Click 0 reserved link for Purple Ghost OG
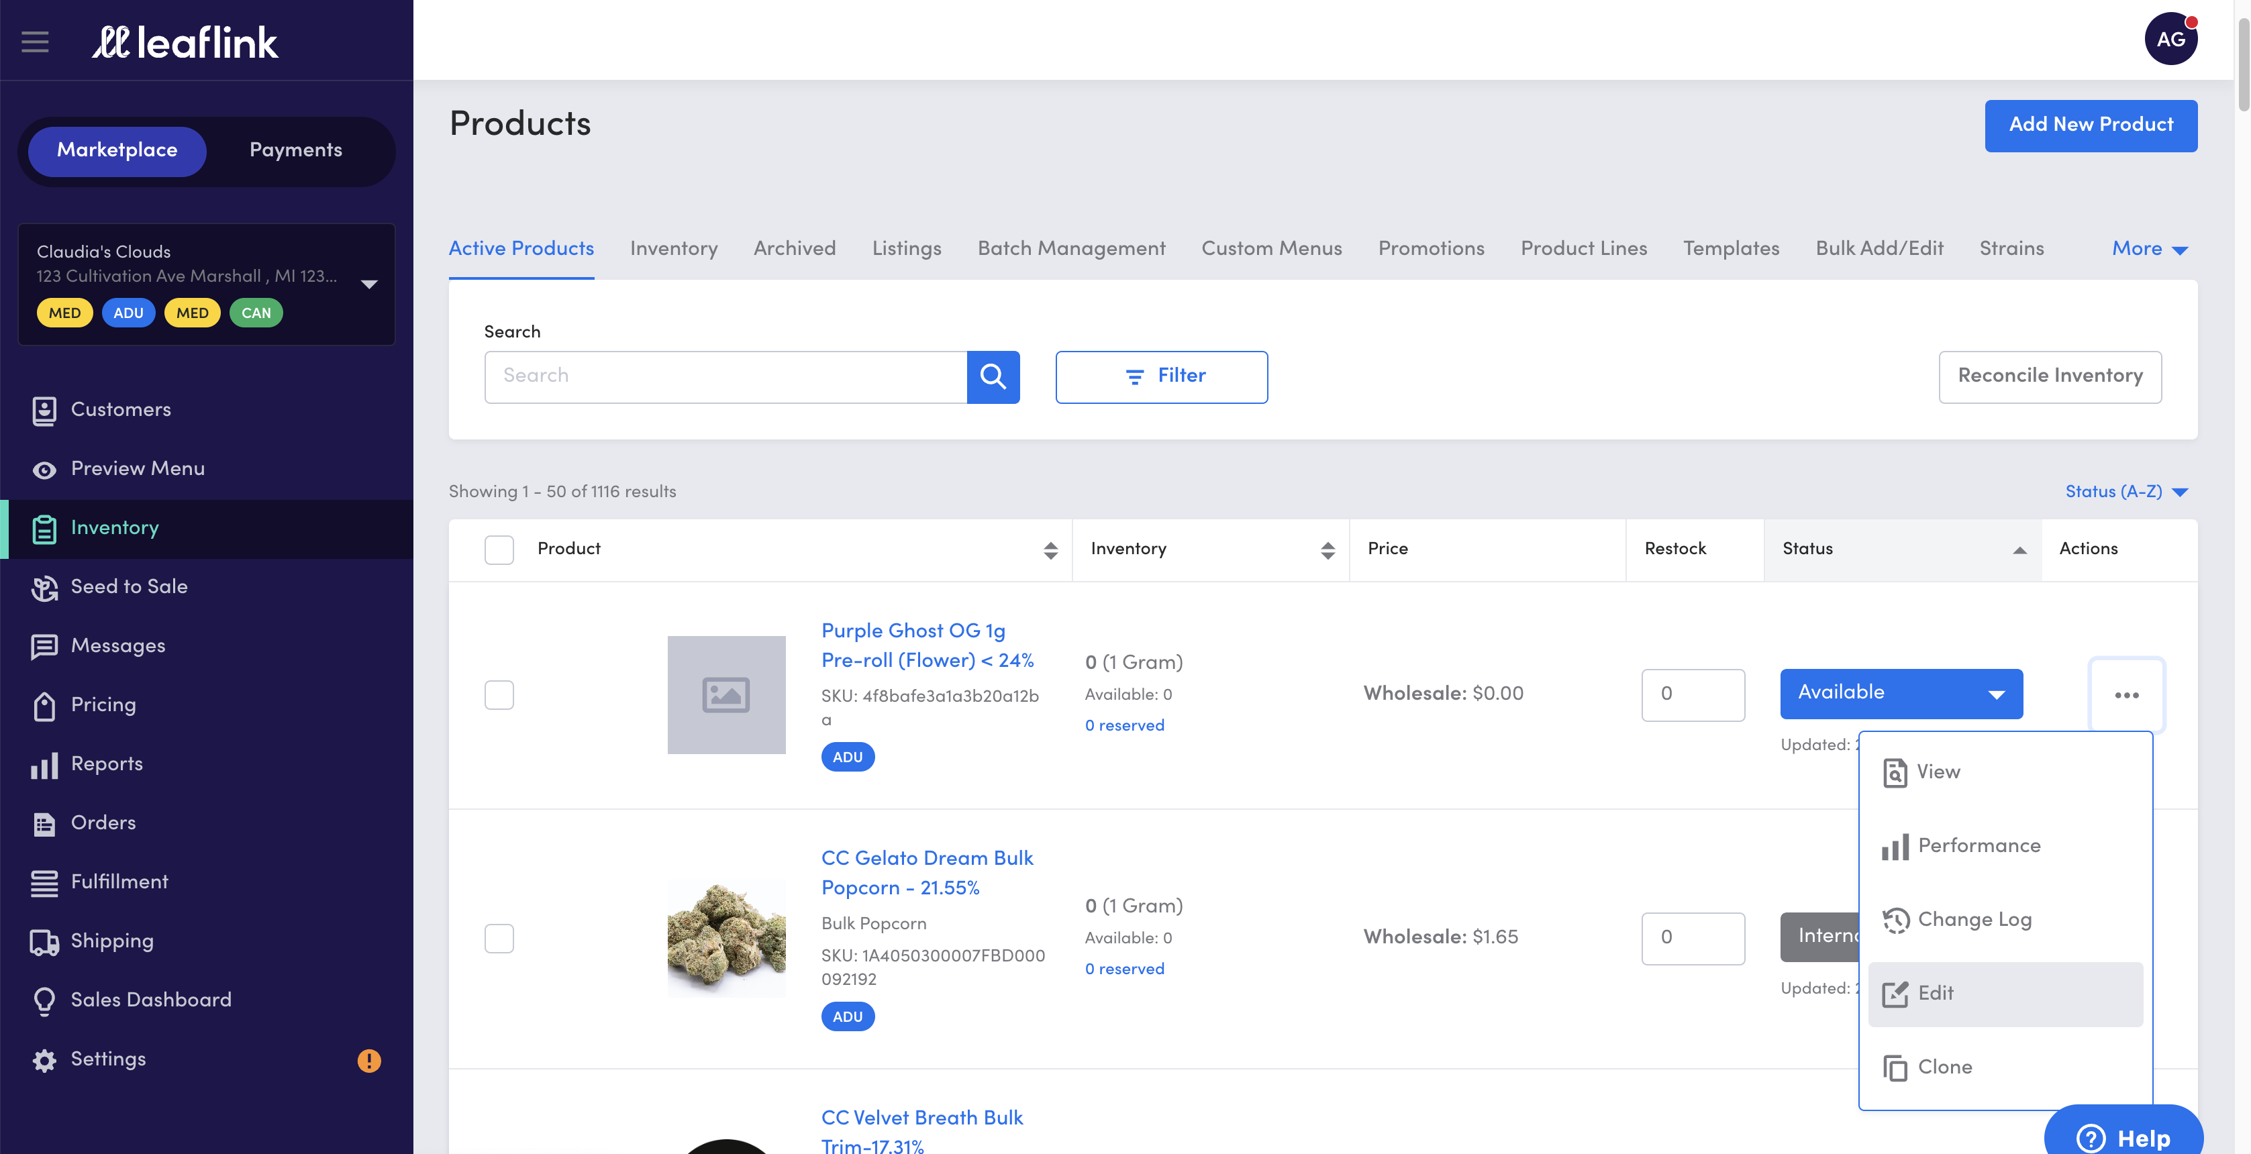This screenshot has height=1154, width=2251. [1123, 725]
